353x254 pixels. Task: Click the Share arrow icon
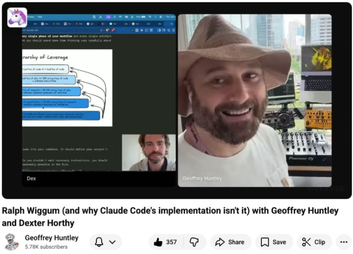[220, 242]
